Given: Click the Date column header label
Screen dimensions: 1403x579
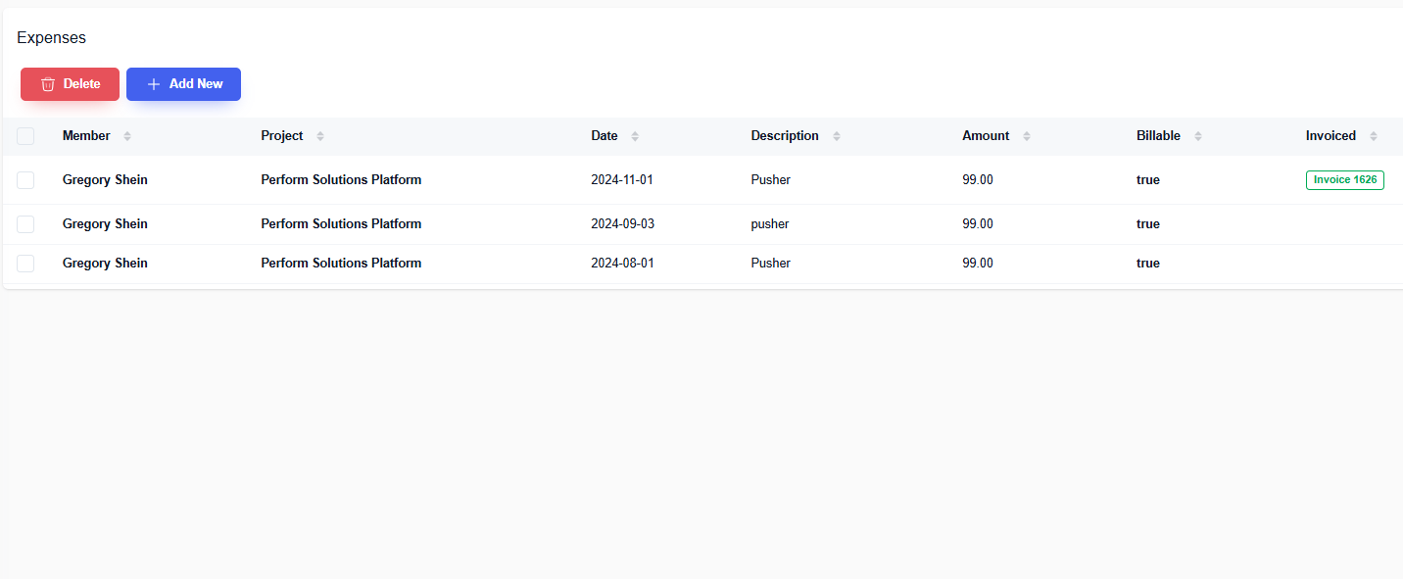Looking at the screenshot, I should 605,136.
